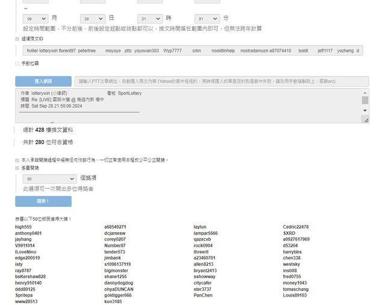Click the filtered ID list text field
Viewport: 385px width, 305px height.
coord(192,51)
